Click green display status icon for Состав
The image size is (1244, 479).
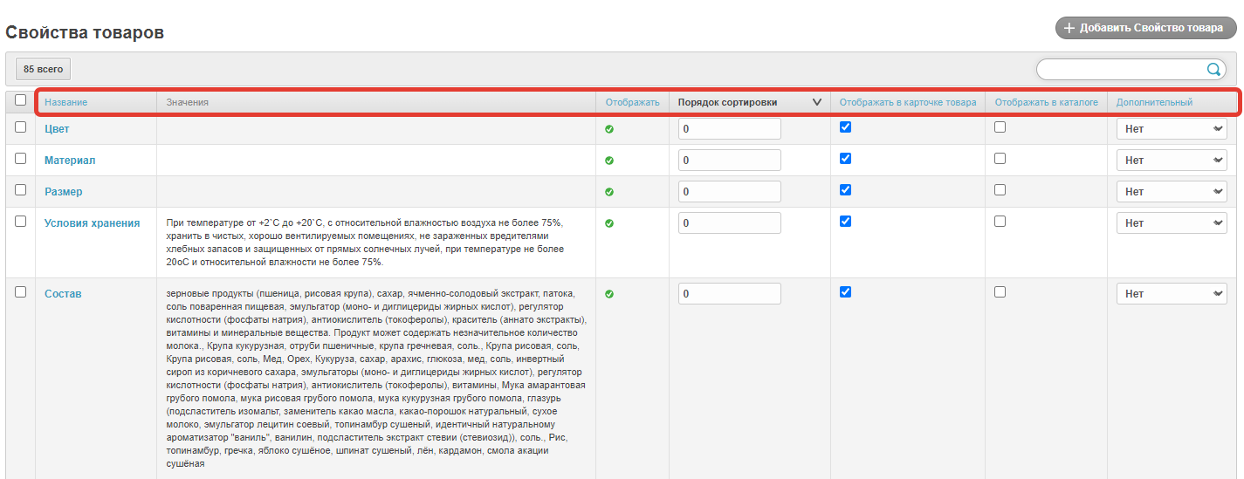(x=609, y=294)
